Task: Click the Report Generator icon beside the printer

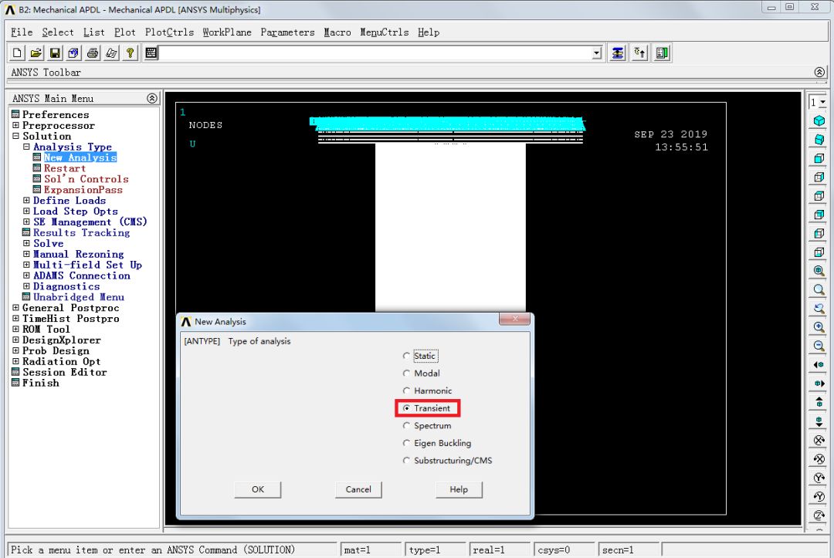Action: pos(111,53)
